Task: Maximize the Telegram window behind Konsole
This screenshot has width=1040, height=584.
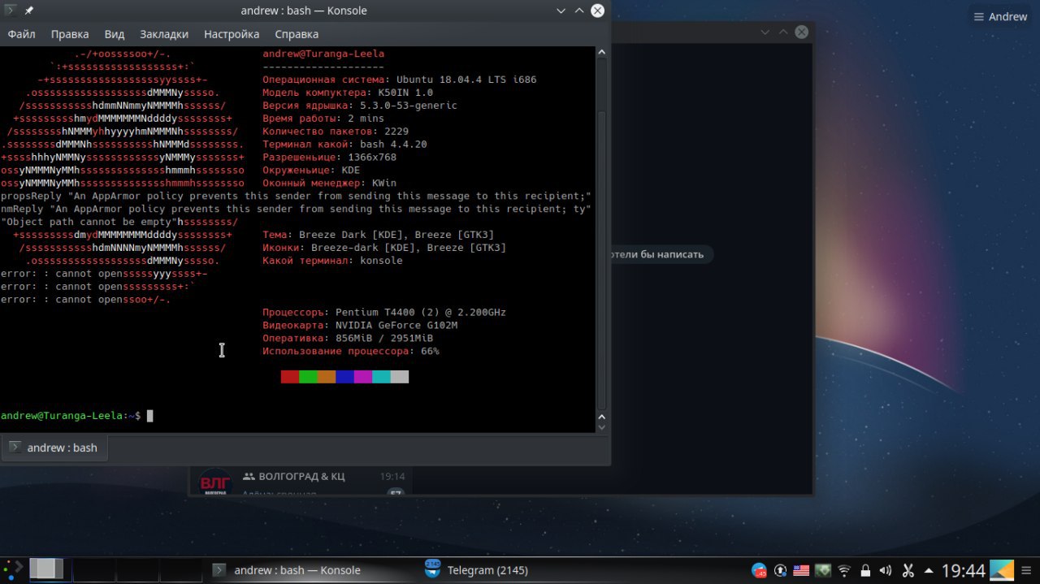Action: tap(783, 32)
